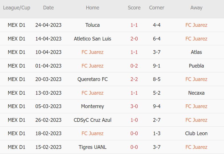Viewport: 224px width, 154px height.
Task: Click the 3-0 score against Monterrey
Action: (134, 106)
